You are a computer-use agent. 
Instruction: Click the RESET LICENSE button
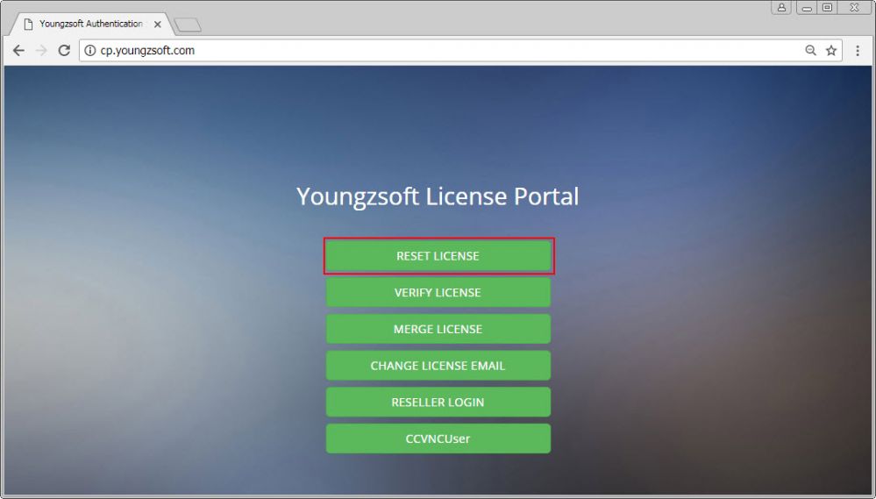click(438, 256)
